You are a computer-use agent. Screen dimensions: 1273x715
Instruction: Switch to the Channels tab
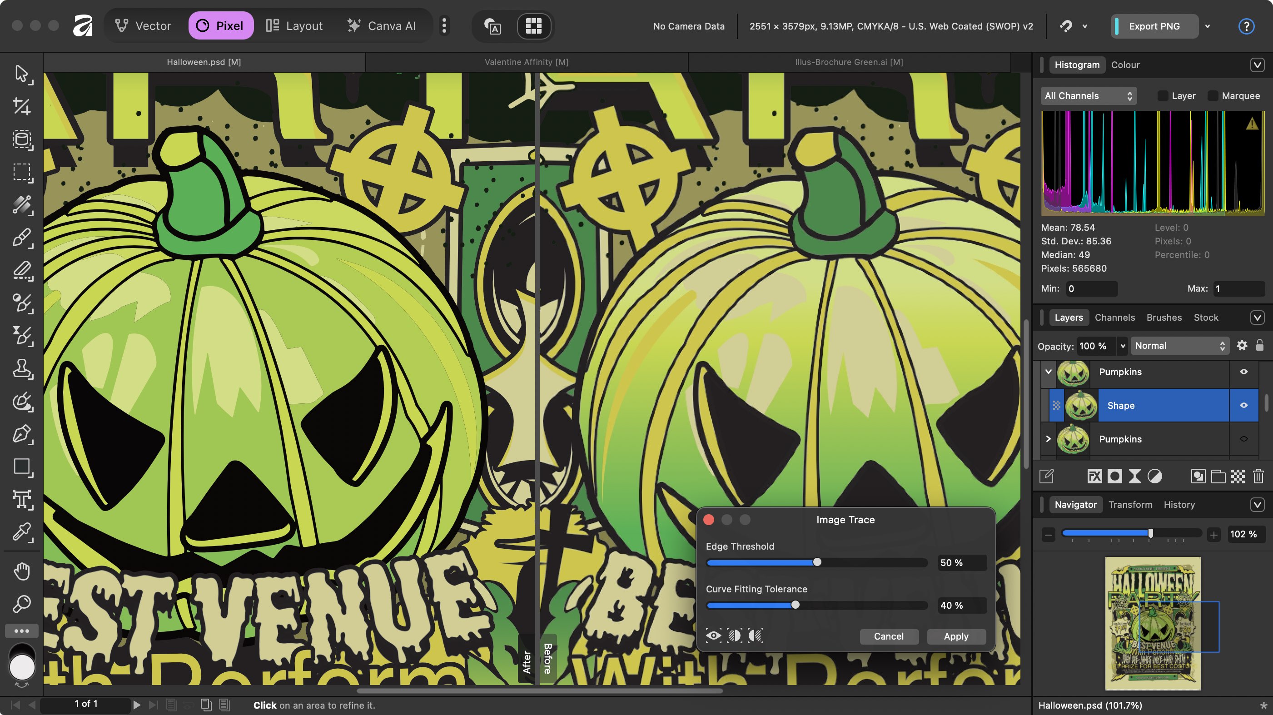(1114, 317)
